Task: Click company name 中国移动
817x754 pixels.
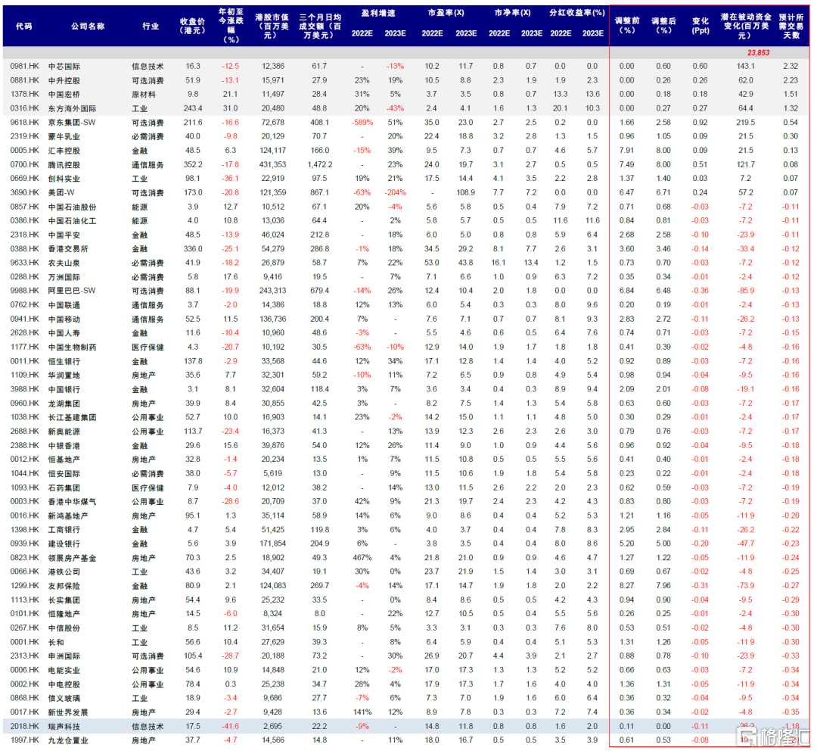Action: (64, 319)
